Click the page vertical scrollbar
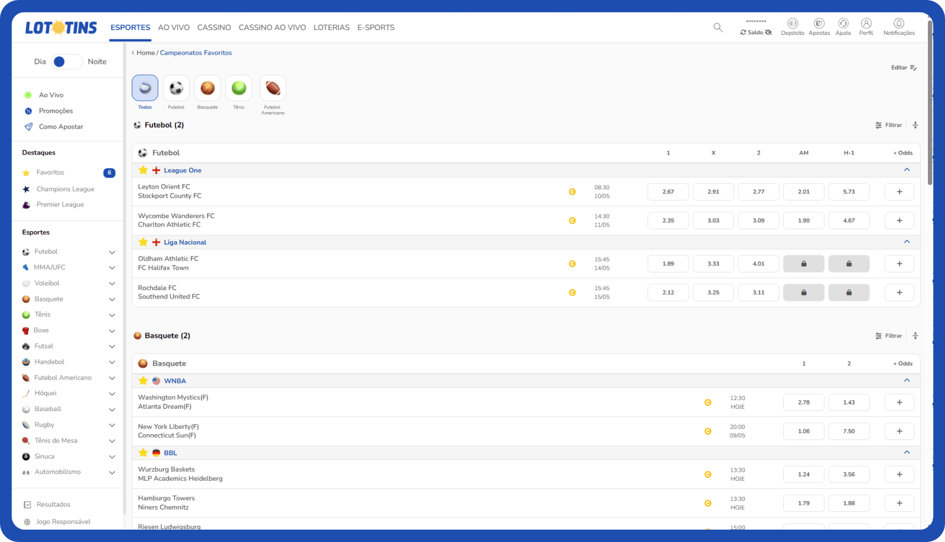945x542 pixels. [x=930, y=103]
